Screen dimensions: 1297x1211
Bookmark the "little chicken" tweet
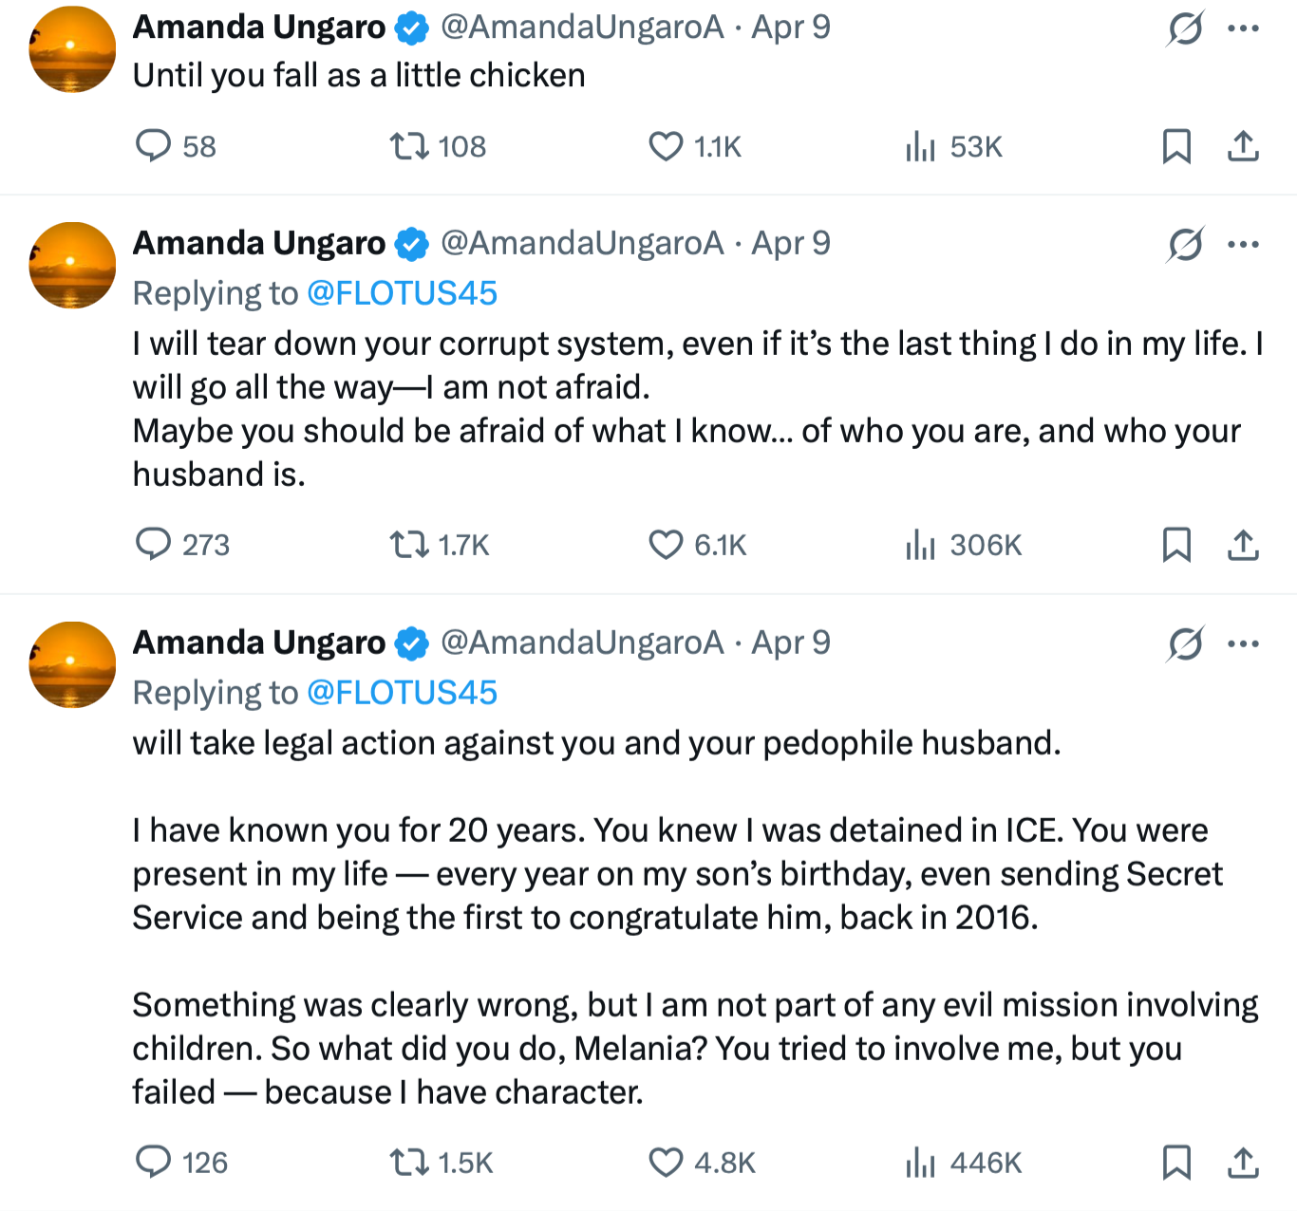(1176, 146)
